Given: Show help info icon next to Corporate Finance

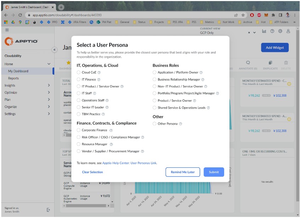Looking at the screenshot, I should coord(111,130).
